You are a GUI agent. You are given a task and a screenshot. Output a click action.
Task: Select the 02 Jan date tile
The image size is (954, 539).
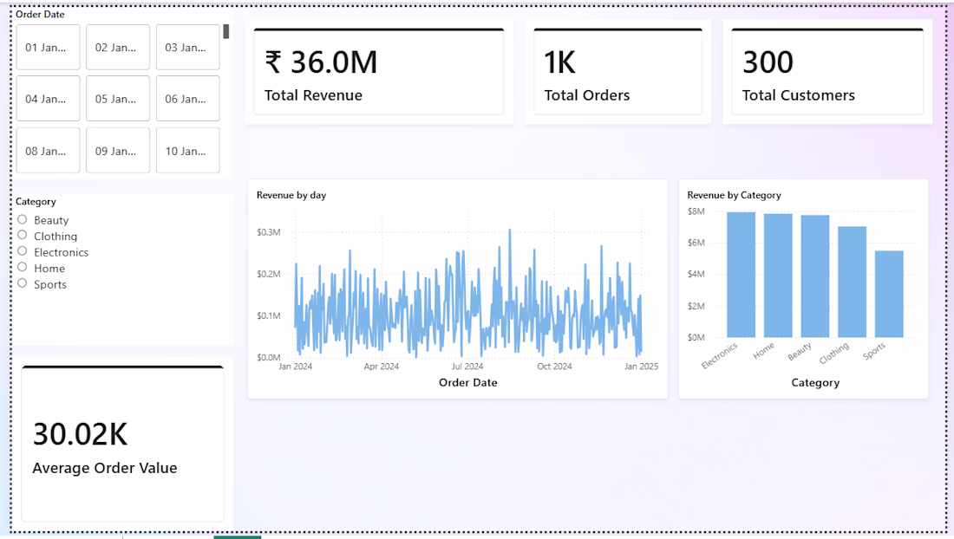tap(118, 48)
